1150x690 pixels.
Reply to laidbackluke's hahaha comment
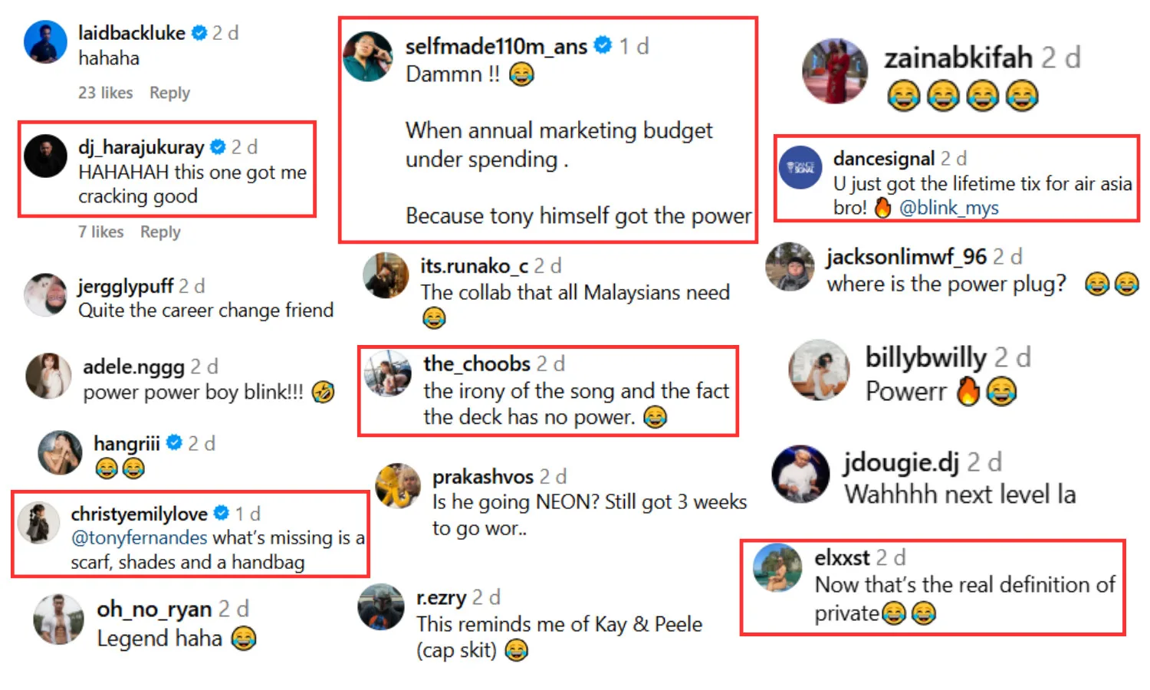169,93
